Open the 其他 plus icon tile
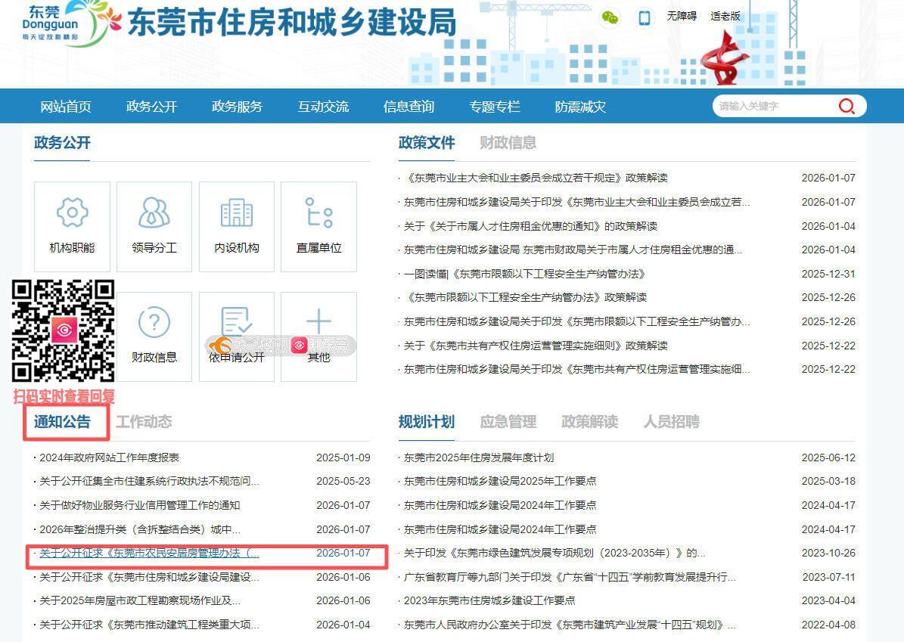 click(318, 336)
